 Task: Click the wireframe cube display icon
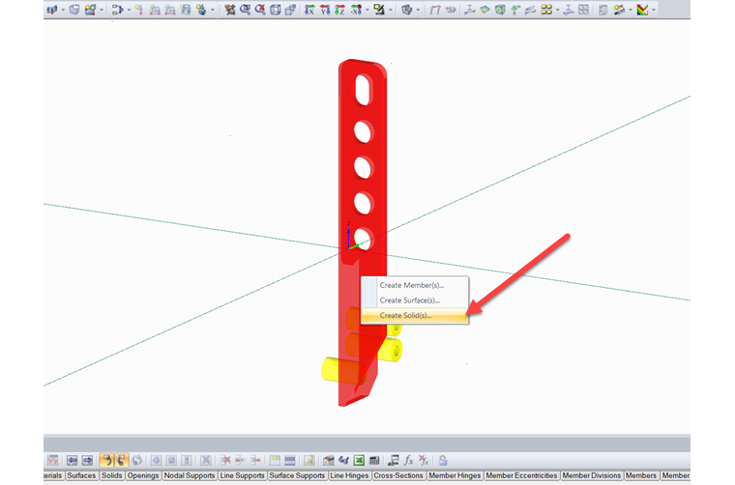(276, 10)
